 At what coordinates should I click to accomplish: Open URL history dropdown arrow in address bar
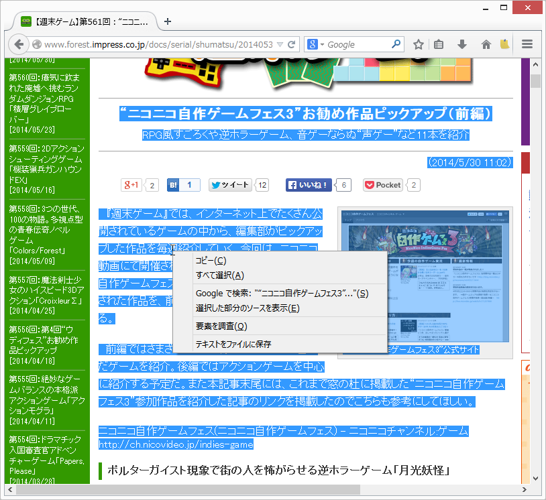280,44
